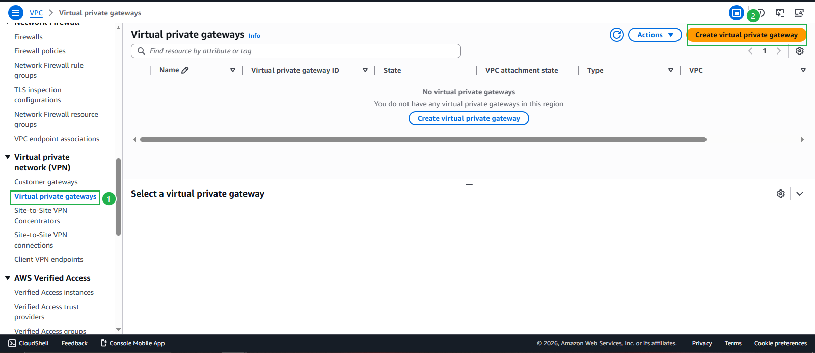Open detail panel preferences gear icon
This screenshot has height=353, width=815.
point(781,194)
